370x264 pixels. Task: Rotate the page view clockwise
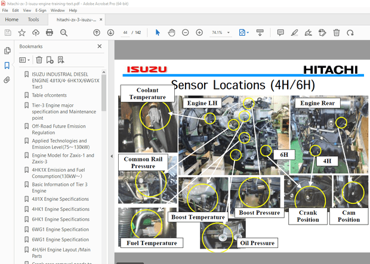350,33
